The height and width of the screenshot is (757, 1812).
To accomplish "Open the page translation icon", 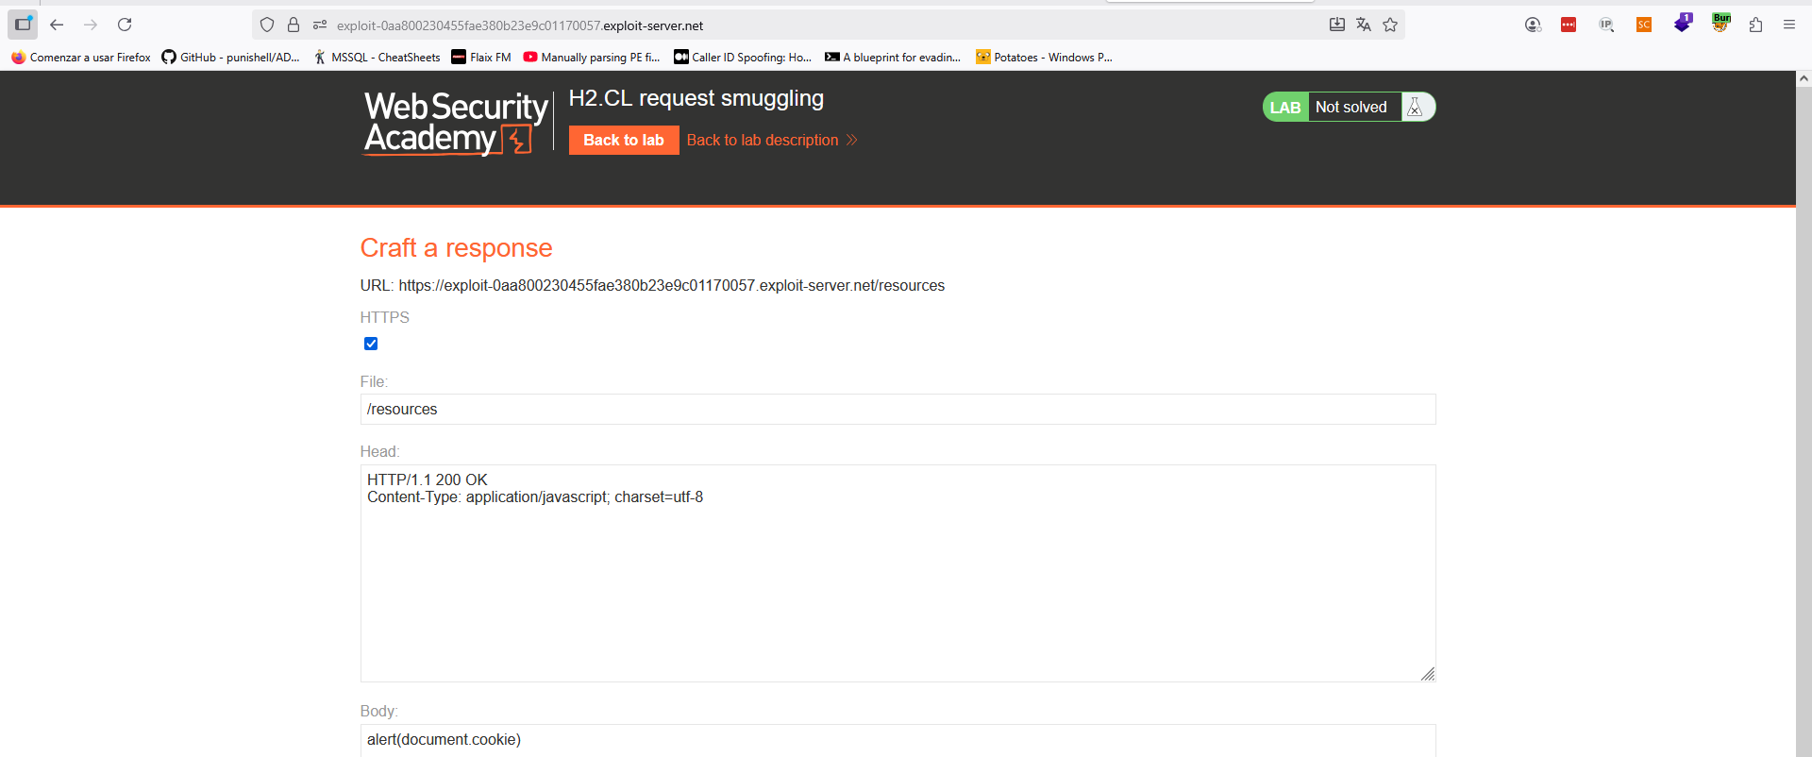I will tap(1364, 25).
